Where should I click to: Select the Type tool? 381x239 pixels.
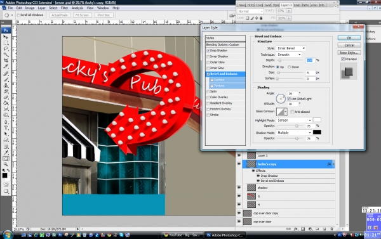[6, 128]
